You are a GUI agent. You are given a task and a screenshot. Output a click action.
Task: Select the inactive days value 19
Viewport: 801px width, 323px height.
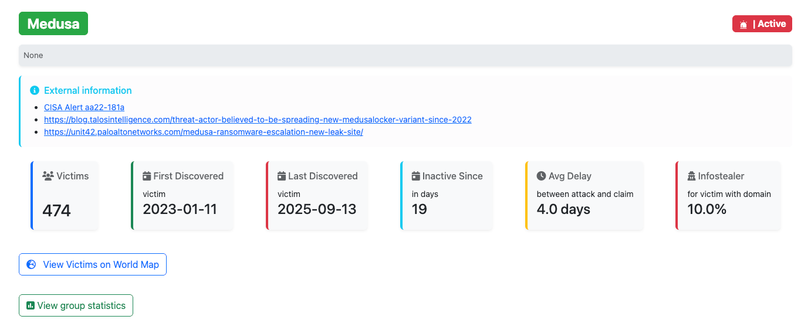pyautogui.click(x=420, y=209)
